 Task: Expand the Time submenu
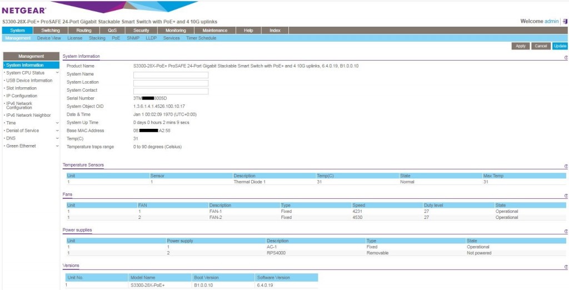57,123
